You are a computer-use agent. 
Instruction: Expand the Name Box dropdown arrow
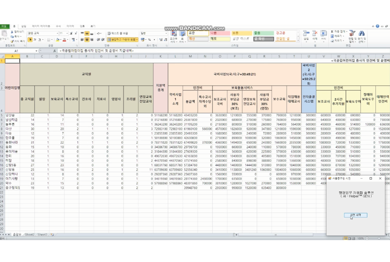point(36,51)
